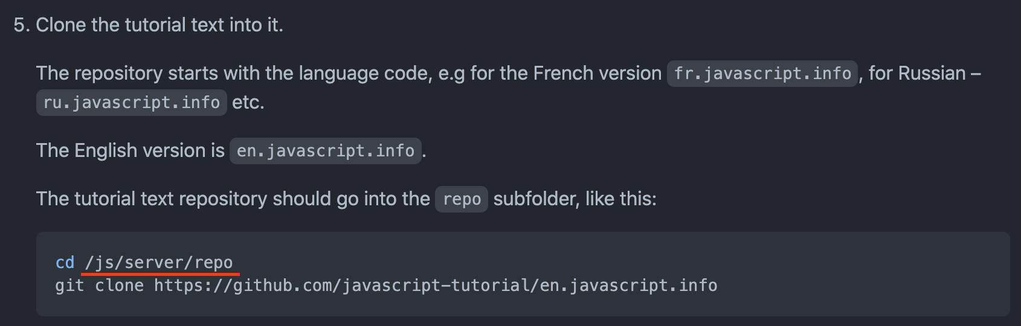
Task: Click the text 'for Russian –'
Action: 924,74
